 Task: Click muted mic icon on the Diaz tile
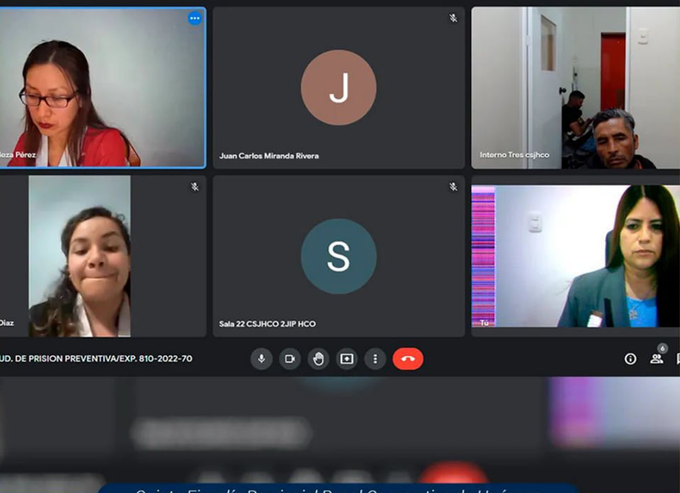coord(194,187)
